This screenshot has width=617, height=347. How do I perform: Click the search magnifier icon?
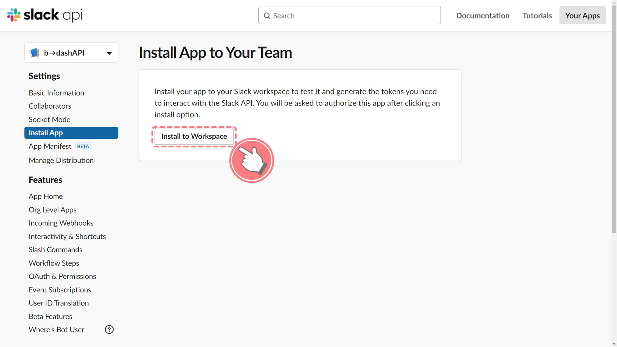click(x=267, y=16)
